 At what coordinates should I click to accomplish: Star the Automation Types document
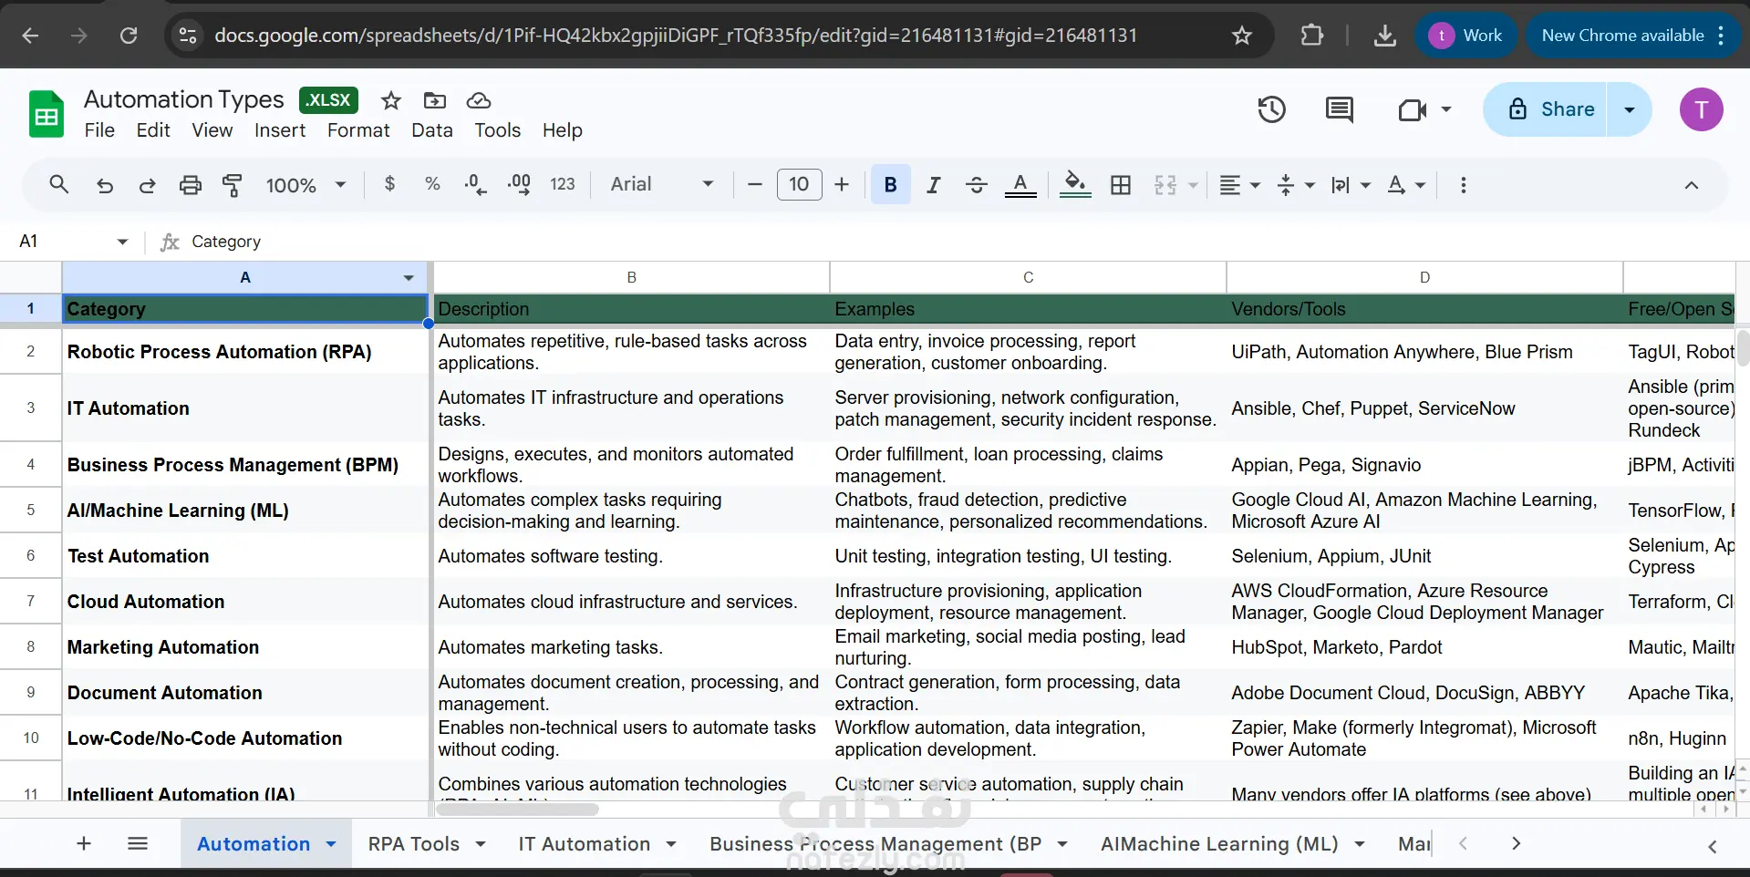391,100
